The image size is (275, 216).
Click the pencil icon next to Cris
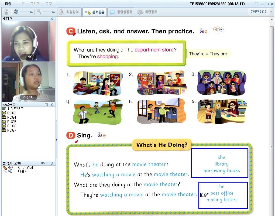[x=5, y=168]
